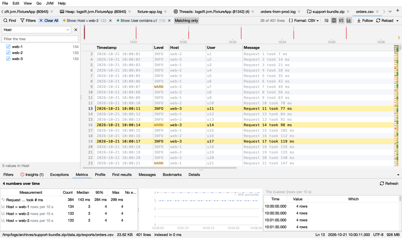Viewport: 402px width, 238px height.
Task: Click the Value column header in busiest table
Action: (297, 199)
